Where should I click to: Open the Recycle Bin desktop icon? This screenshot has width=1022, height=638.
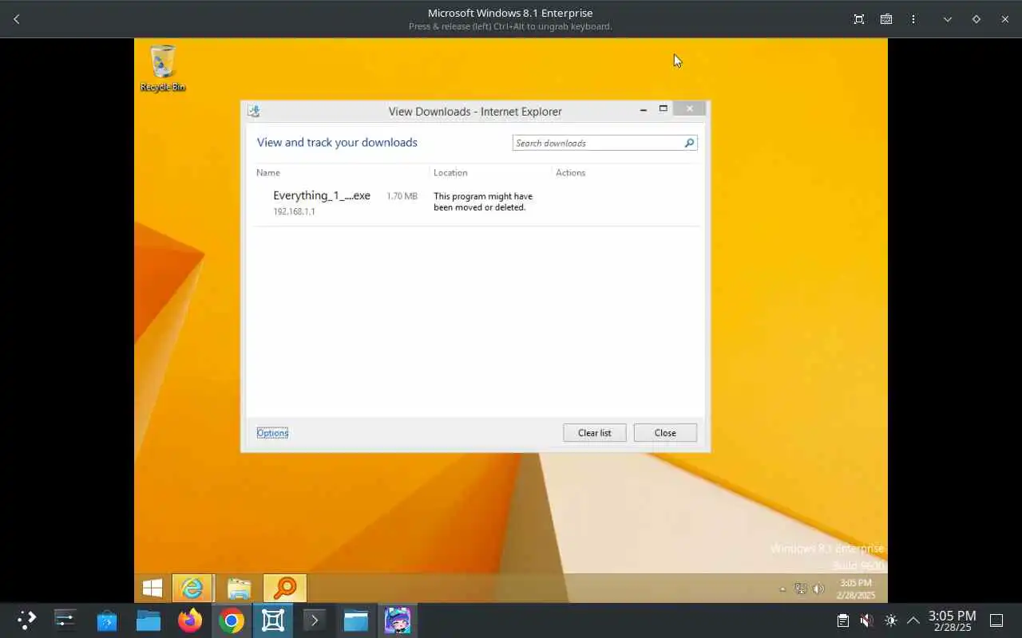coord(163,69)
